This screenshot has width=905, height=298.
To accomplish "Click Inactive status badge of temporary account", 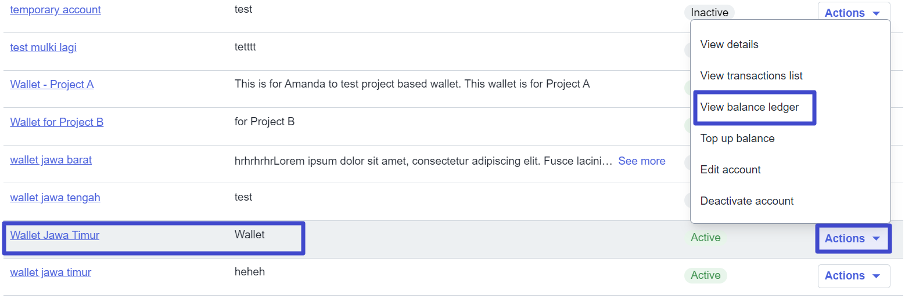I will point(709,12).
